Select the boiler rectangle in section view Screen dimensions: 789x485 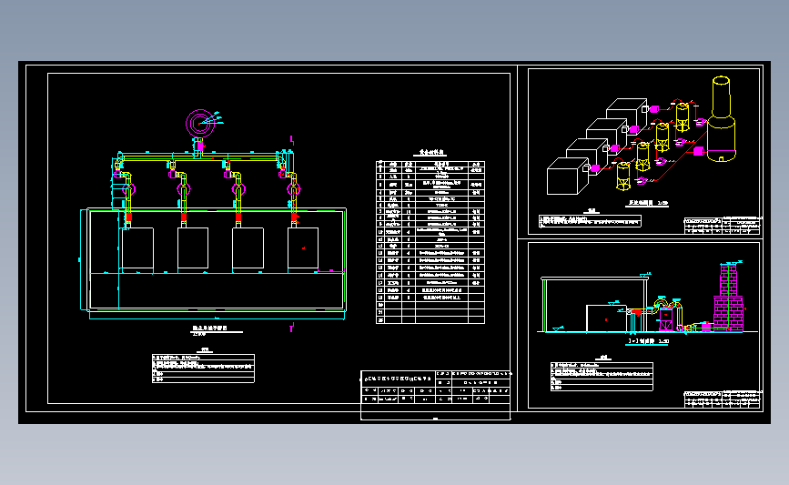pyautogui.click(x=606, y=318)
